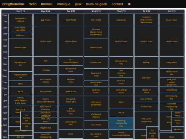Viewport: 186px width, 139px height.
Task: Click Tuesday's best new music slot
Action: (71, 81)
